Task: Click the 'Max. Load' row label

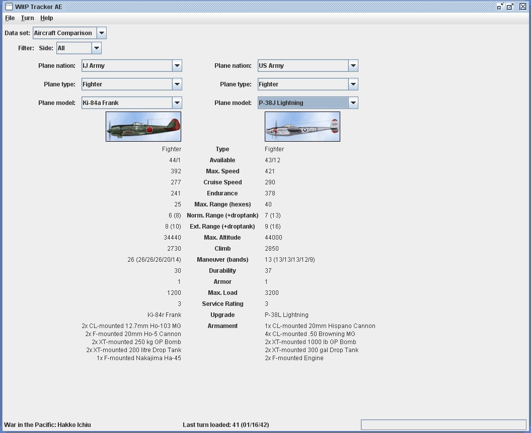Action: 222,293
